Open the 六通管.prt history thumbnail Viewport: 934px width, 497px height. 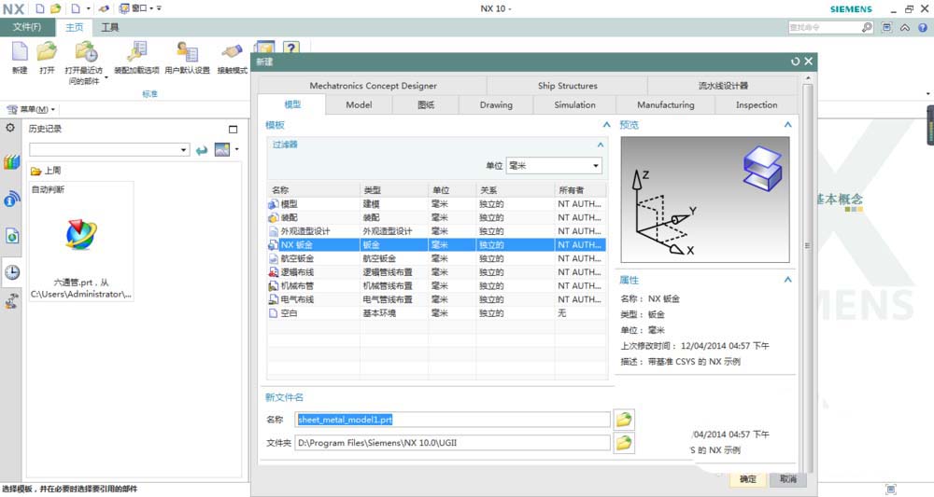[x=81, y=241]
